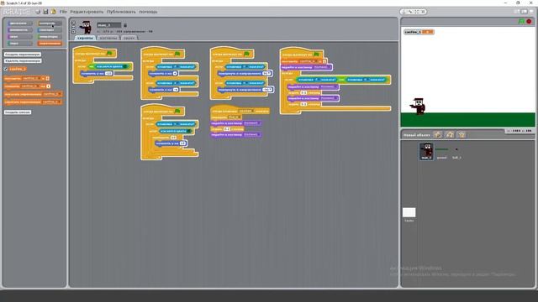The image size is (538, 302).
Task: Open key dropdown above 'изменить х на 4' block
Action: (176, 67)
